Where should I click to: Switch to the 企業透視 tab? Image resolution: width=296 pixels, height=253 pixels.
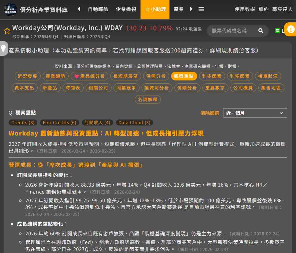point(126,9)
